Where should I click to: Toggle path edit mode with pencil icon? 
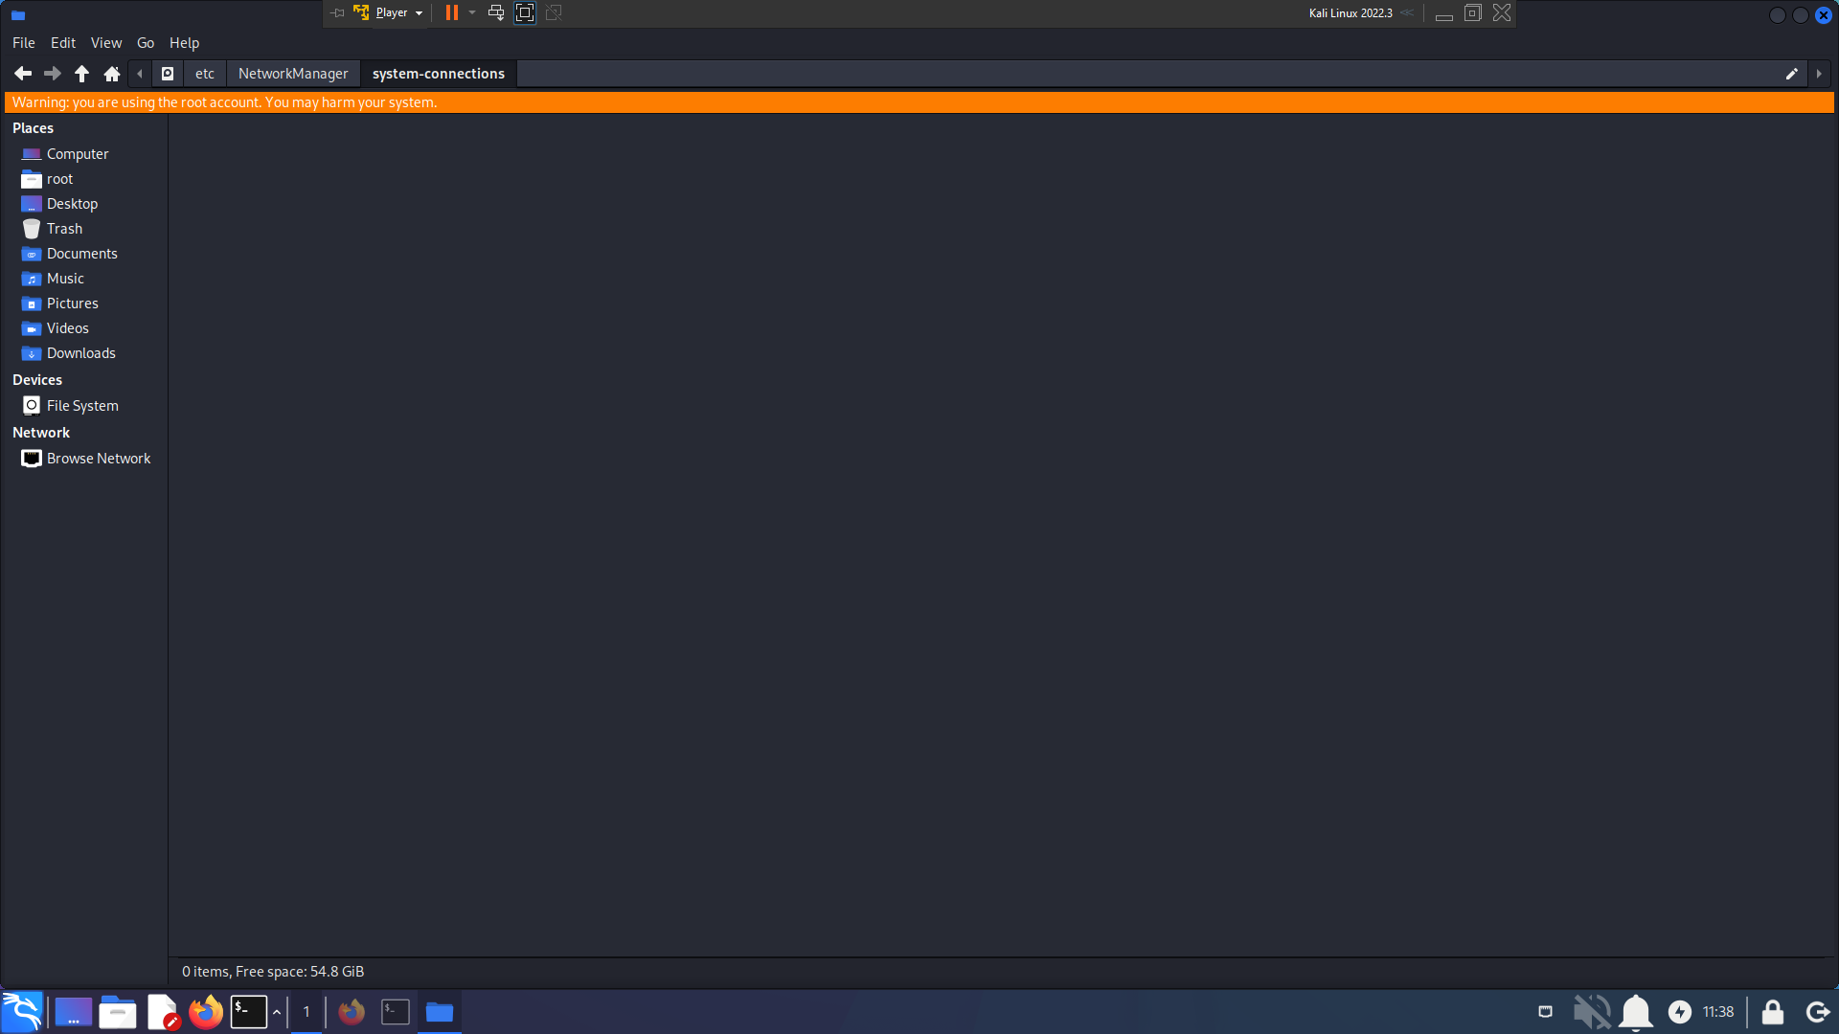(1791, 74)
